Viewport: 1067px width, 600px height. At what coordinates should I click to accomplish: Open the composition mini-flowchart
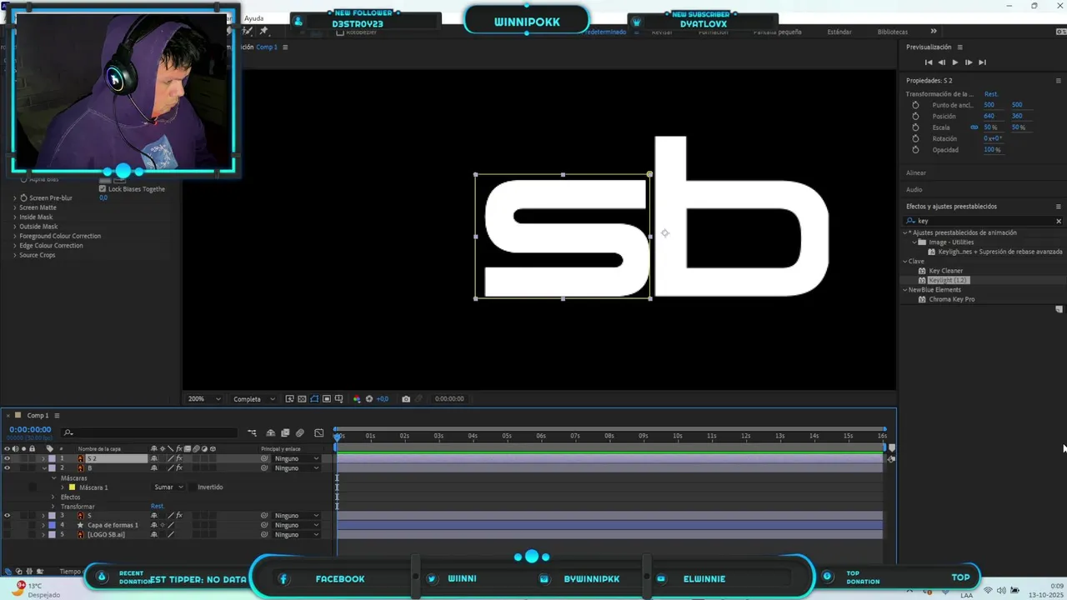253,432
